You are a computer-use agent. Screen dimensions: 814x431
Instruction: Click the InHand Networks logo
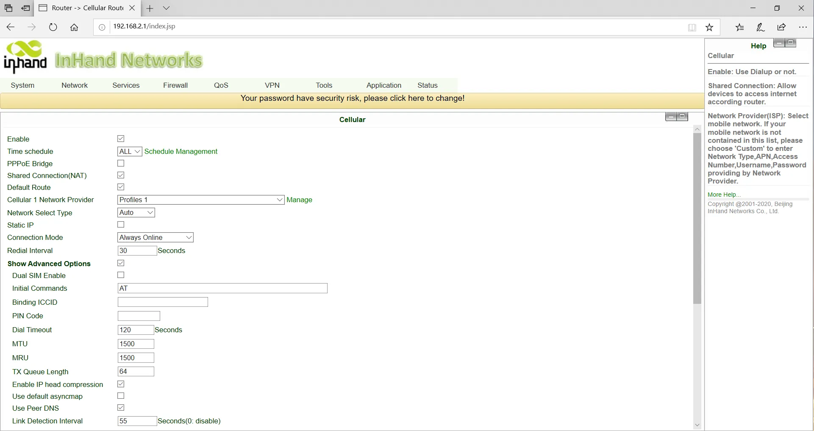click(103, 57)
